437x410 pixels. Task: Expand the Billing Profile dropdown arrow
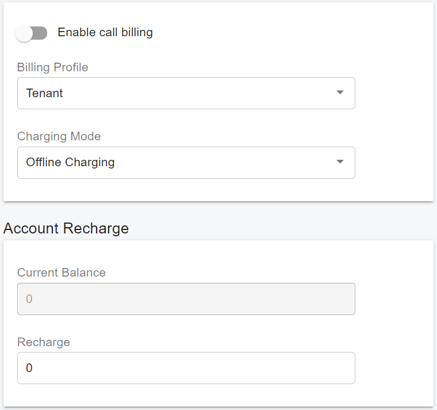coord(340,93)
